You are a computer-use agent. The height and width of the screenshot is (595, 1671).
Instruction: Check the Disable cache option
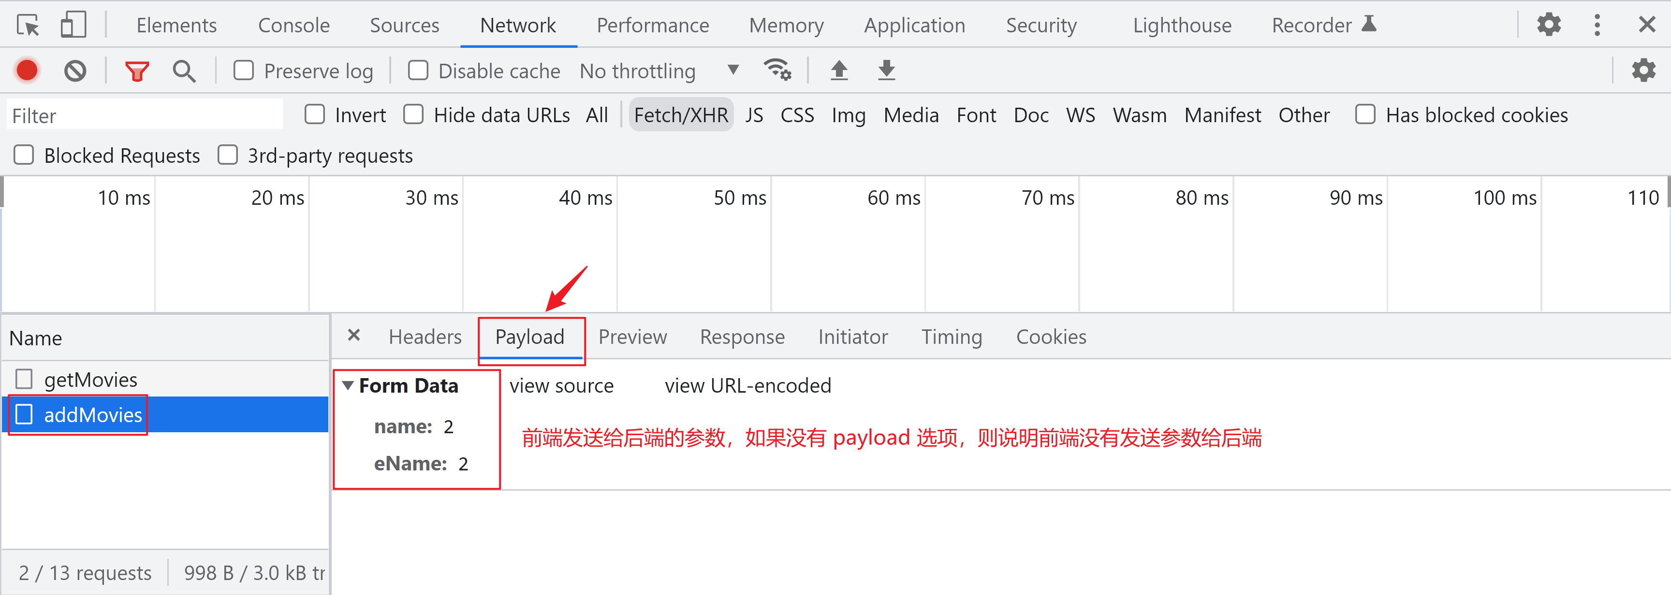coord(418,70)
